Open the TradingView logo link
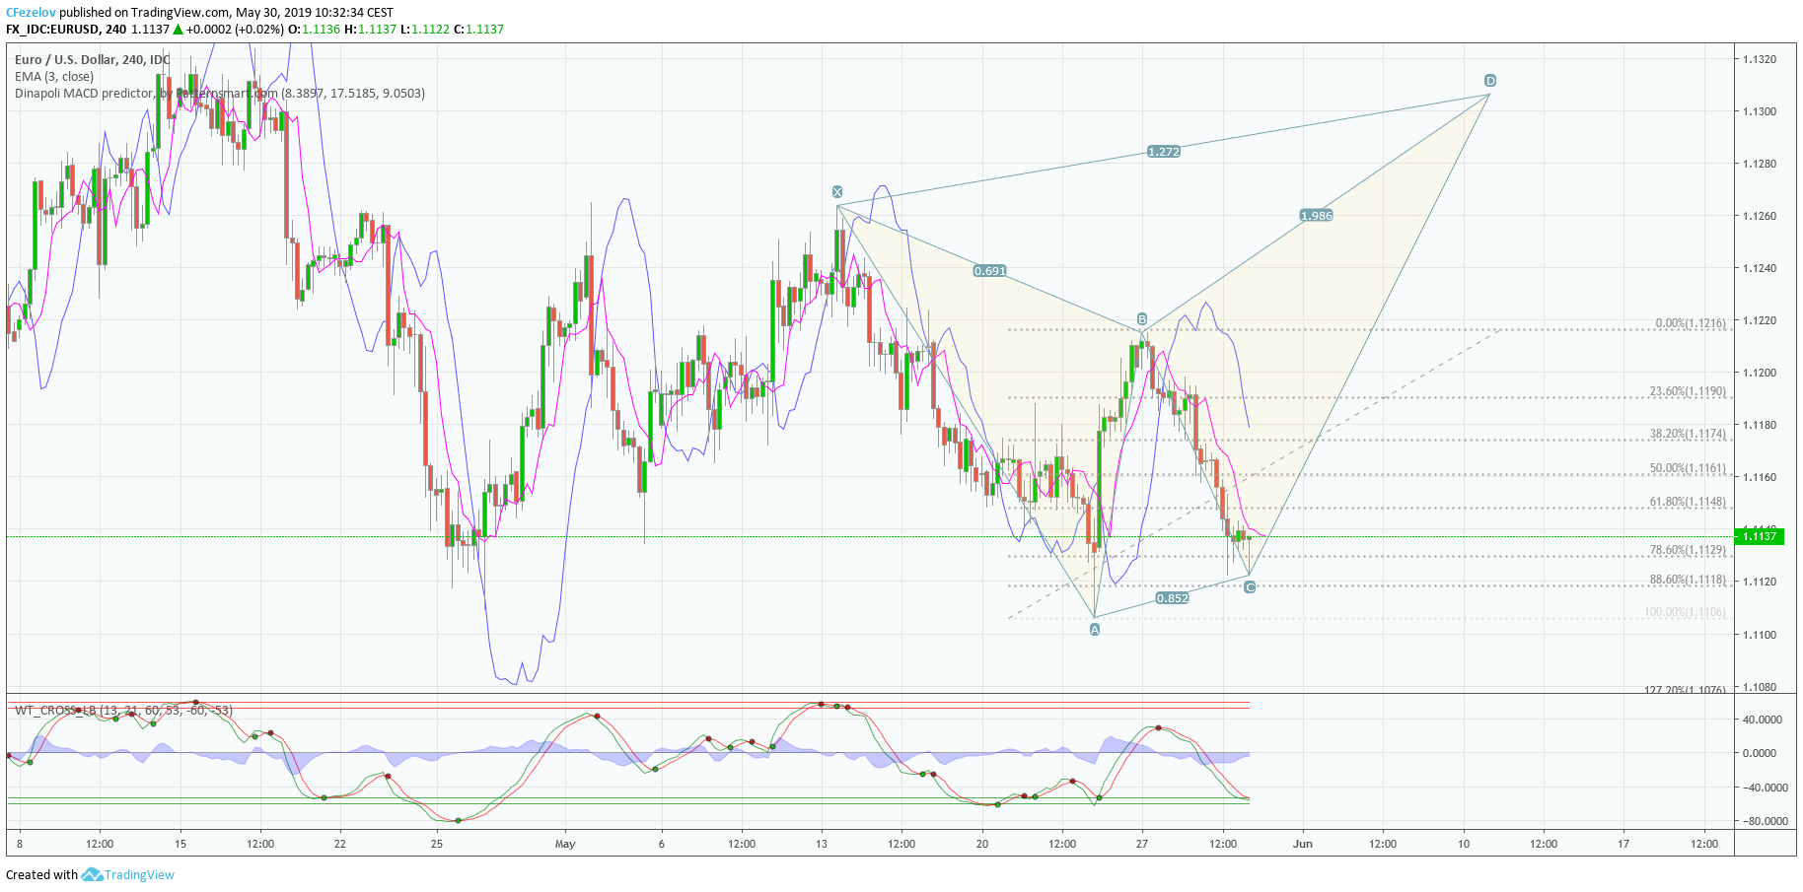Viewport: 1803px width, 892px height. click(x=128, y=874)
